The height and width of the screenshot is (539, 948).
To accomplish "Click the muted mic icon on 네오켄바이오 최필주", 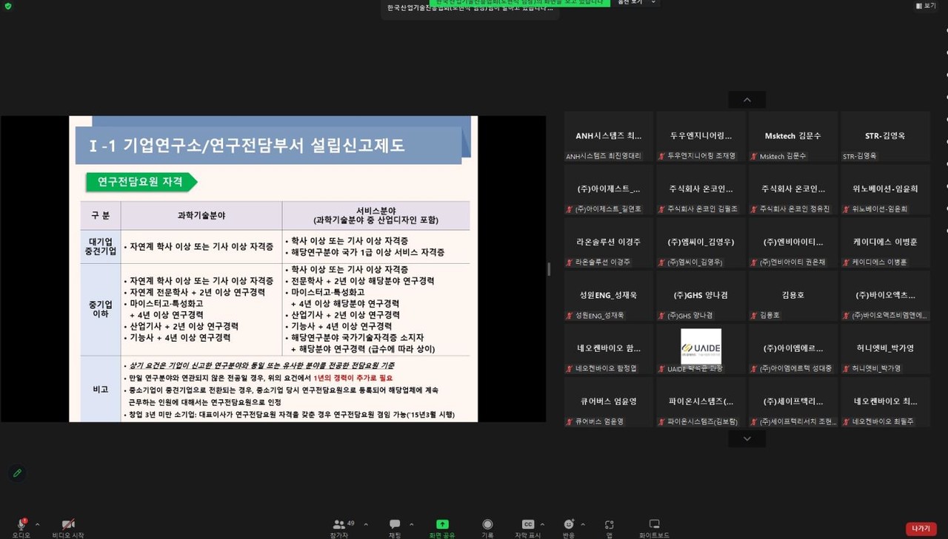I will 847,421.
